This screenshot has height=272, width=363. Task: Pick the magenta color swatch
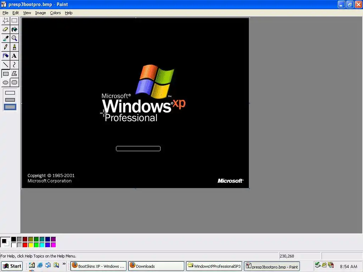click(53, 245)
